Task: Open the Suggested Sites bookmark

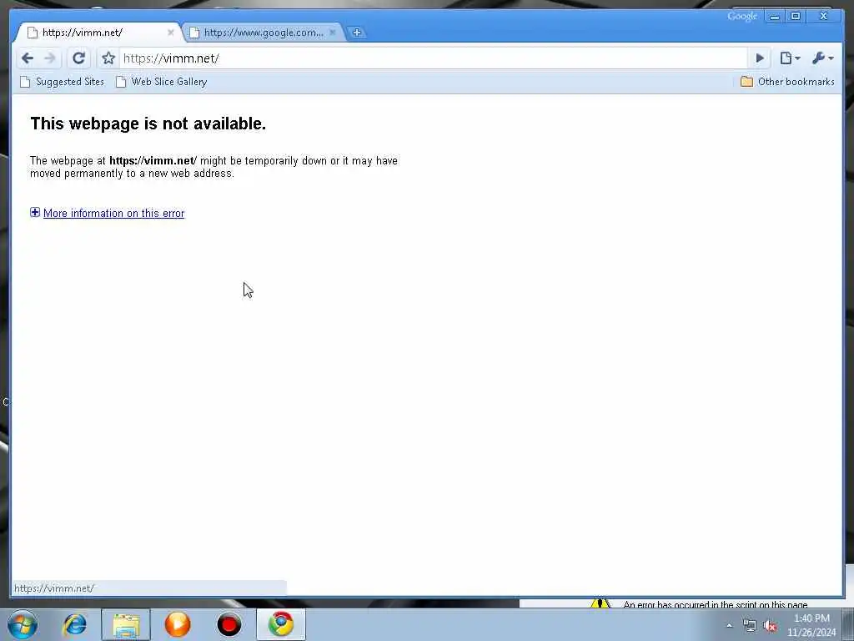Action: [62, 82]
